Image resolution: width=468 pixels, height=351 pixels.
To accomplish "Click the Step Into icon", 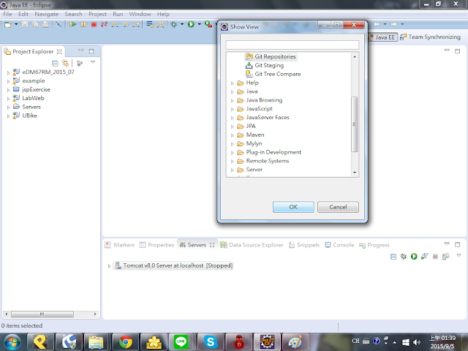I will coord(115,24).
